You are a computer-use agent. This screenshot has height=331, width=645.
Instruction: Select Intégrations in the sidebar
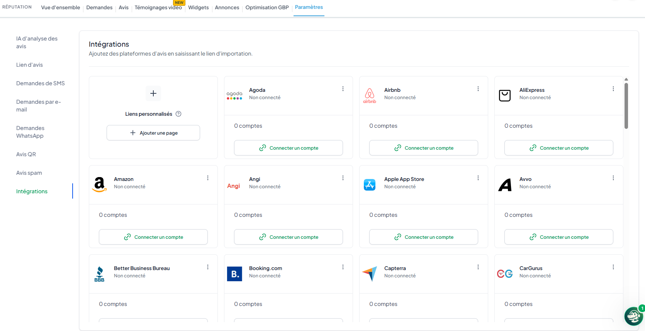coord(32,191)
